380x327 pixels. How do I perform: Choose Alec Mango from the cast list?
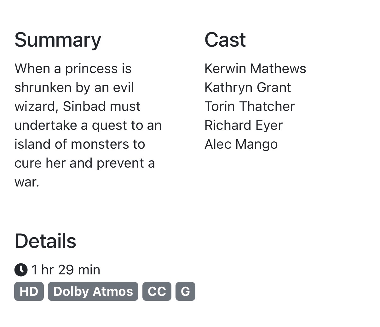(x=241, y=144)
